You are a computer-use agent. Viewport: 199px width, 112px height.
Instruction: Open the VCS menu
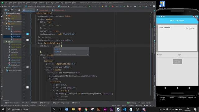pyautogui.click(x=62, y=3)
